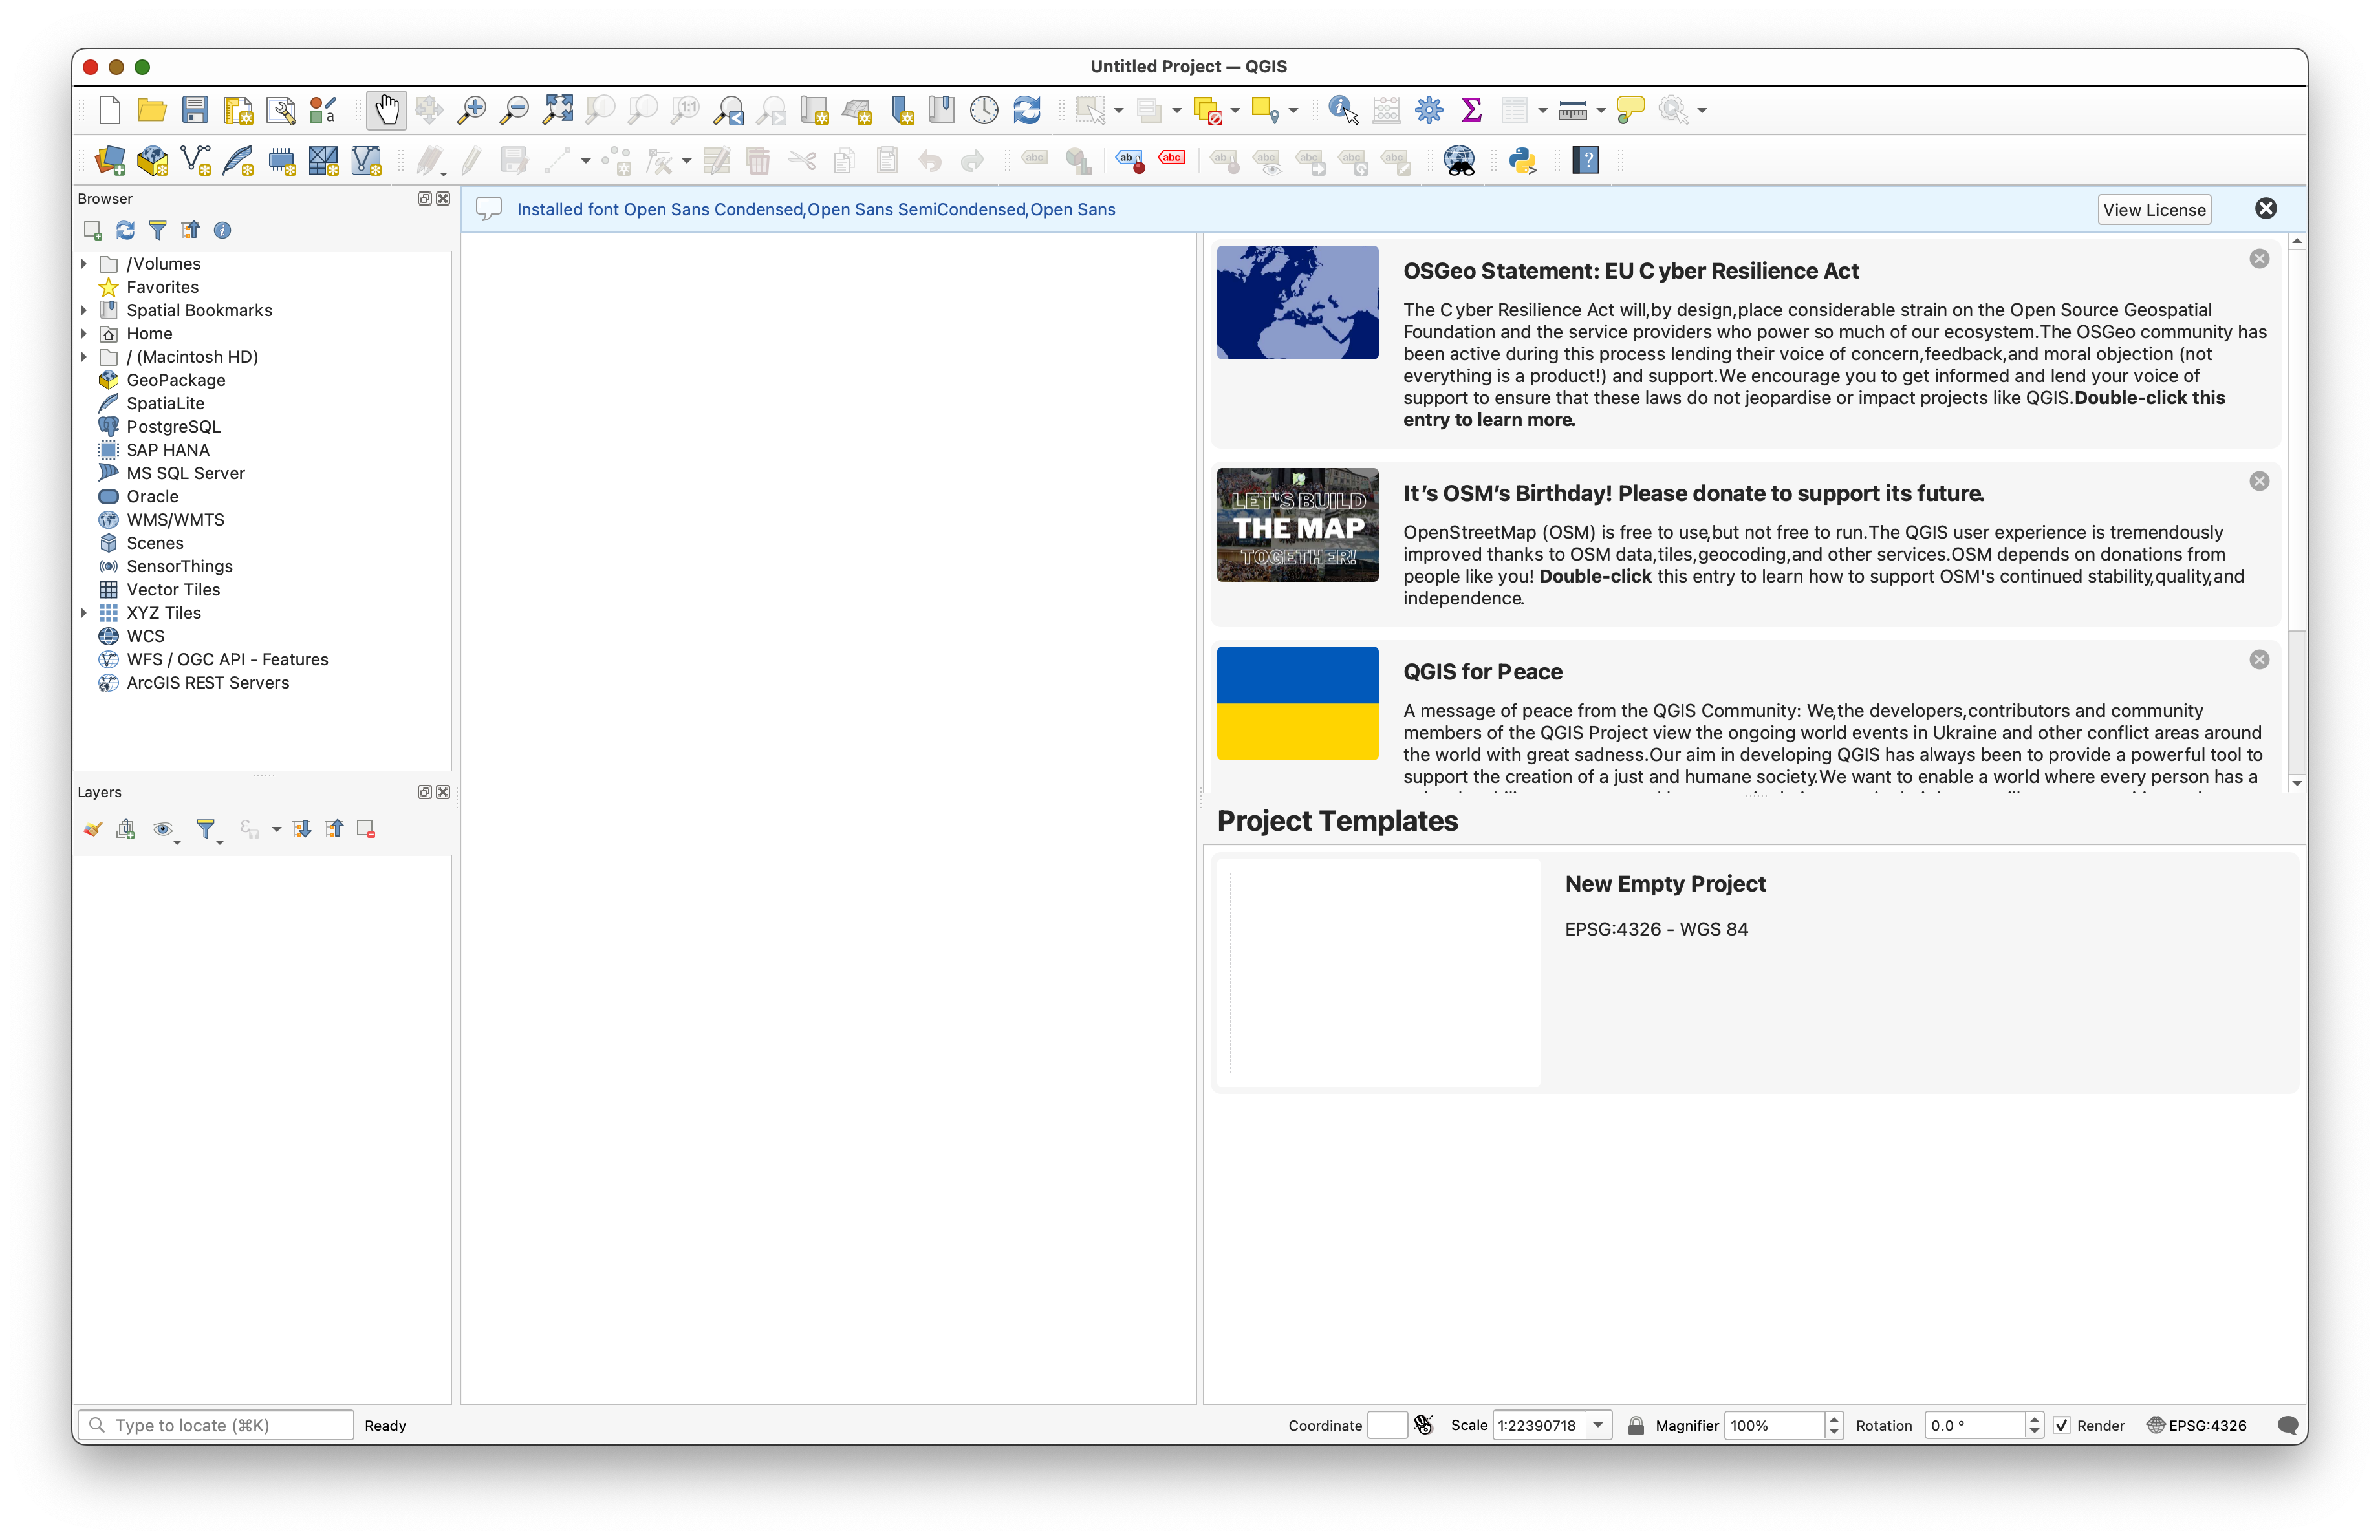Open the Select Features tool dropdown arrow

(x=1118, y=111)
